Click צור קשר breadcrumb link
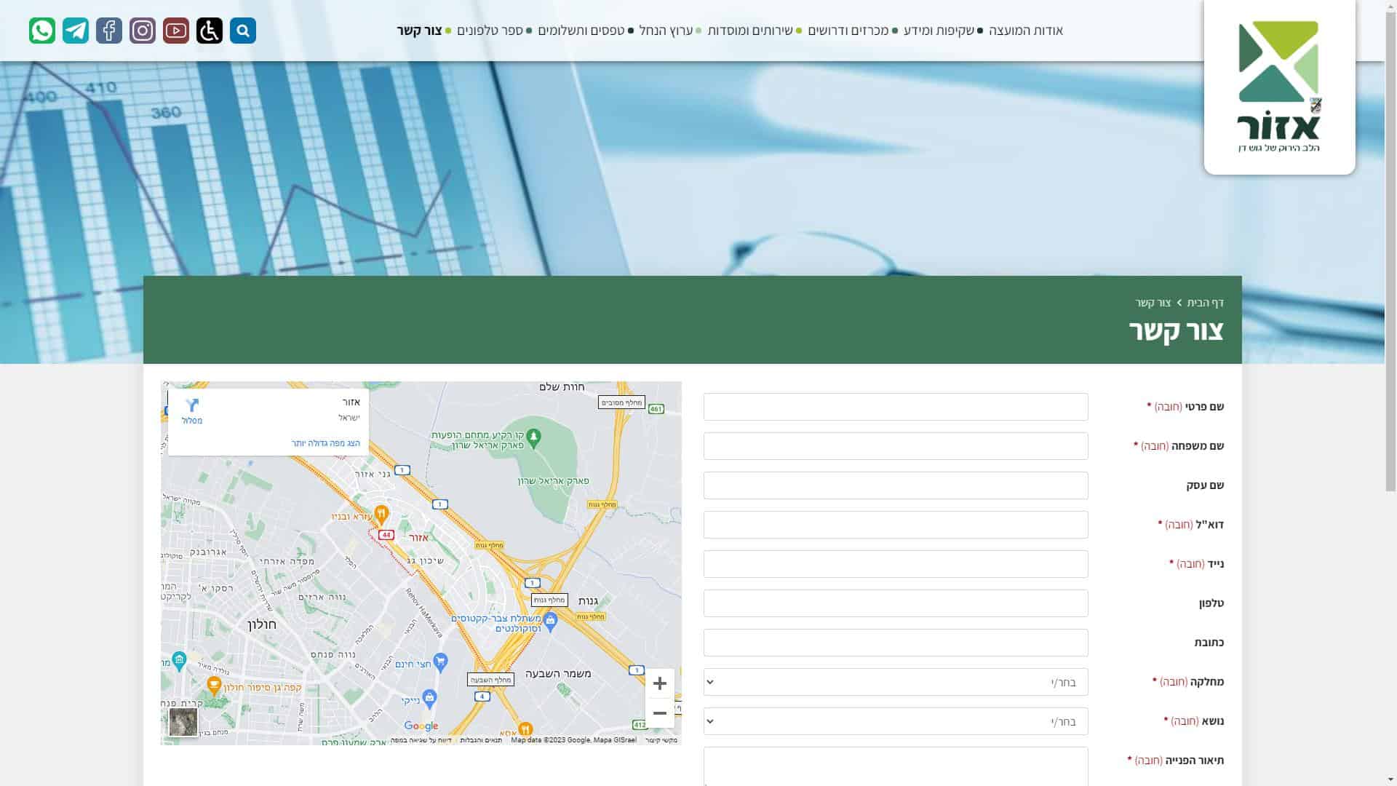The height and width of the screenshot is (786, 1397). tap(1153, 303)
